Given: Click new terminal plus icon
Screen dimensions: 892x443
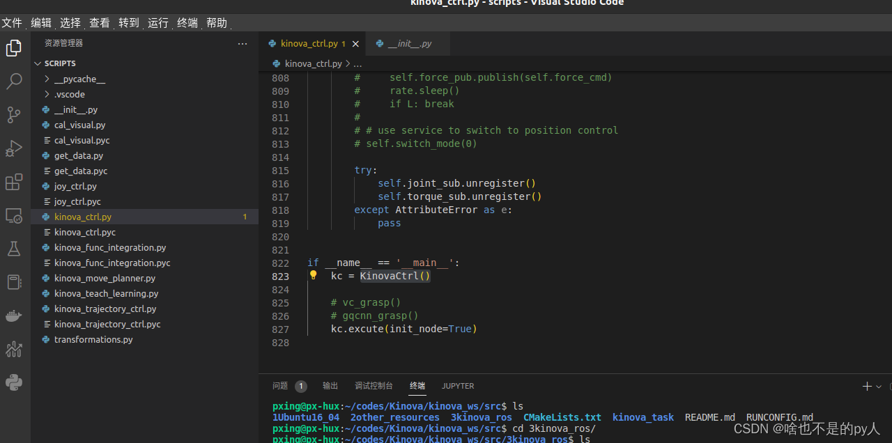Looking at the screenshot, I should tap(867, 386).
